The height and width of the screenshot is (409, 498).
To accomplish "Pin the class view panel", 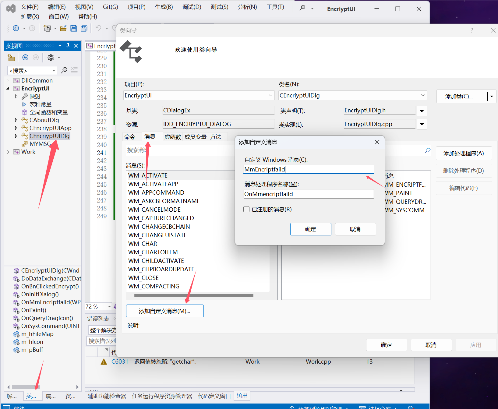I will (68, 46).
